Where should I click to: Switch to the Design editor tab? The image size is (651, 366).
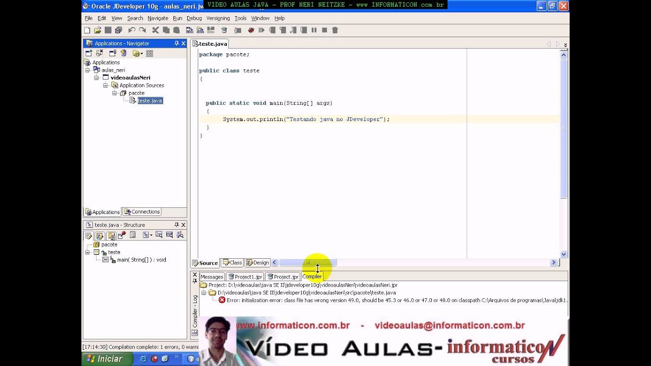(257, 263)
